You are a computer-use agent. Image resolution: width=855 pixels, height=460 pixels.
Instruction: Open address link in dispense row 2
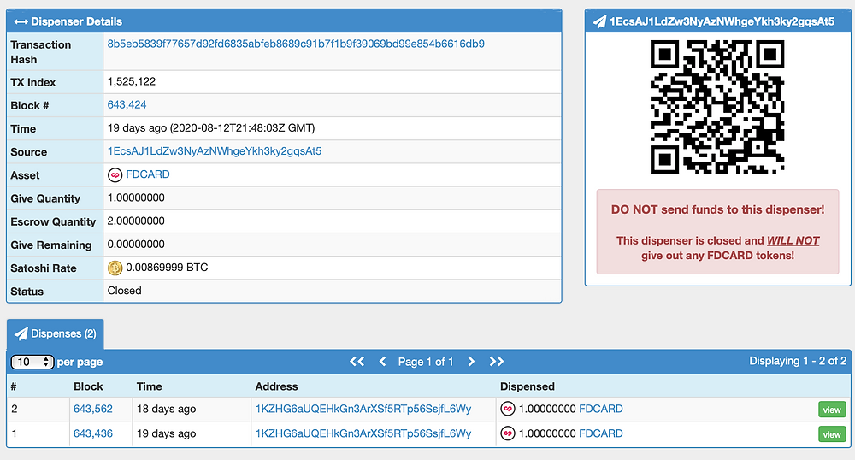pos(363,409)
